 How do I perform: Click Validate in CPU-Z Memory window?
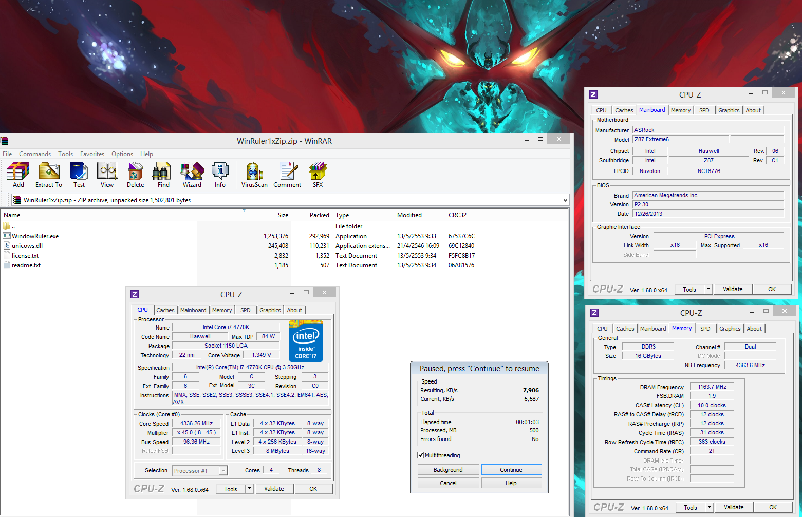coord(734,507)
